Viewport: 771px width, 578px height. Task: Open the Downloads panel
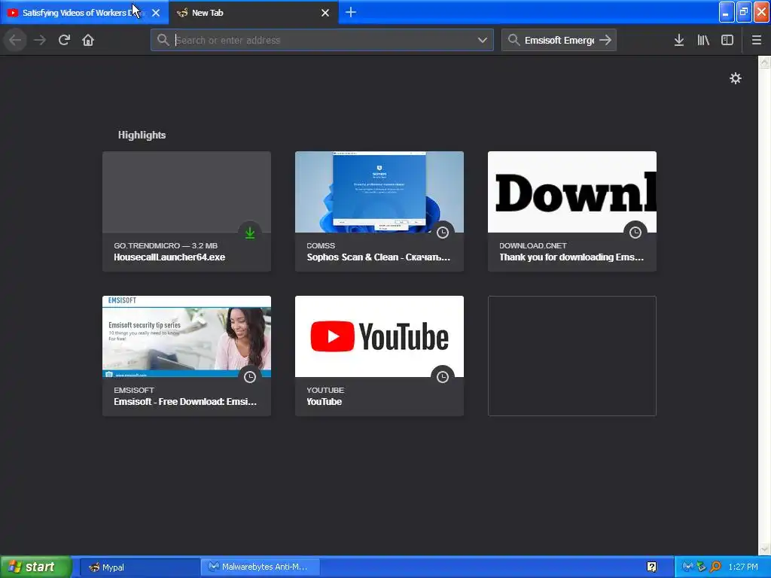coord(679,40)
